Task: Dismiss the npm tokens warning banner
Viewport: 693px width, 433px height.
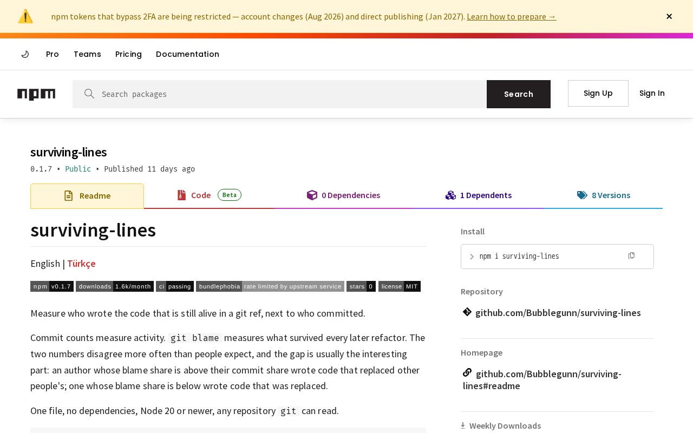Action: [x=669, y=16]
